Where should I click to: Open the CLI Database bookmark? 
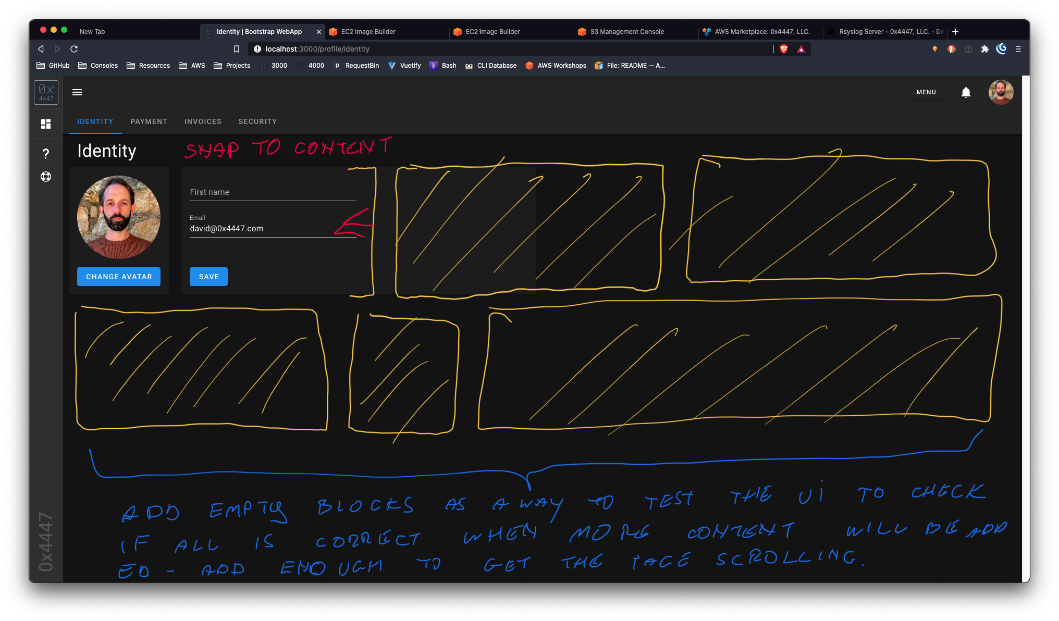click(x=491, y=66)
